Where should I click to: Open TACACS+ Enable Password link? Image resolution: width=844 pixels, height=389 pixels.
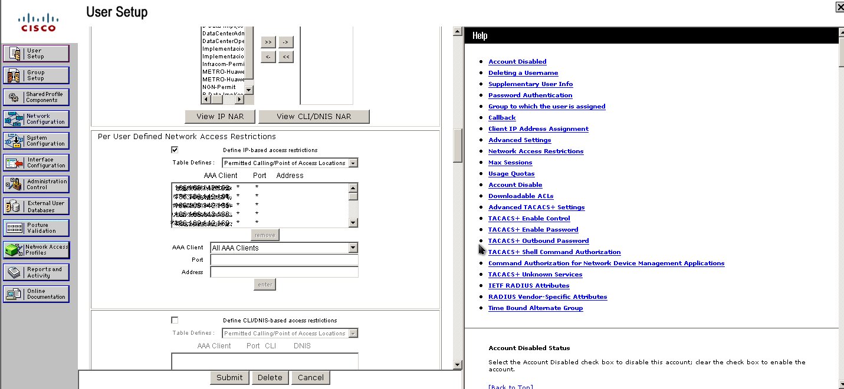tap(533, 229)
